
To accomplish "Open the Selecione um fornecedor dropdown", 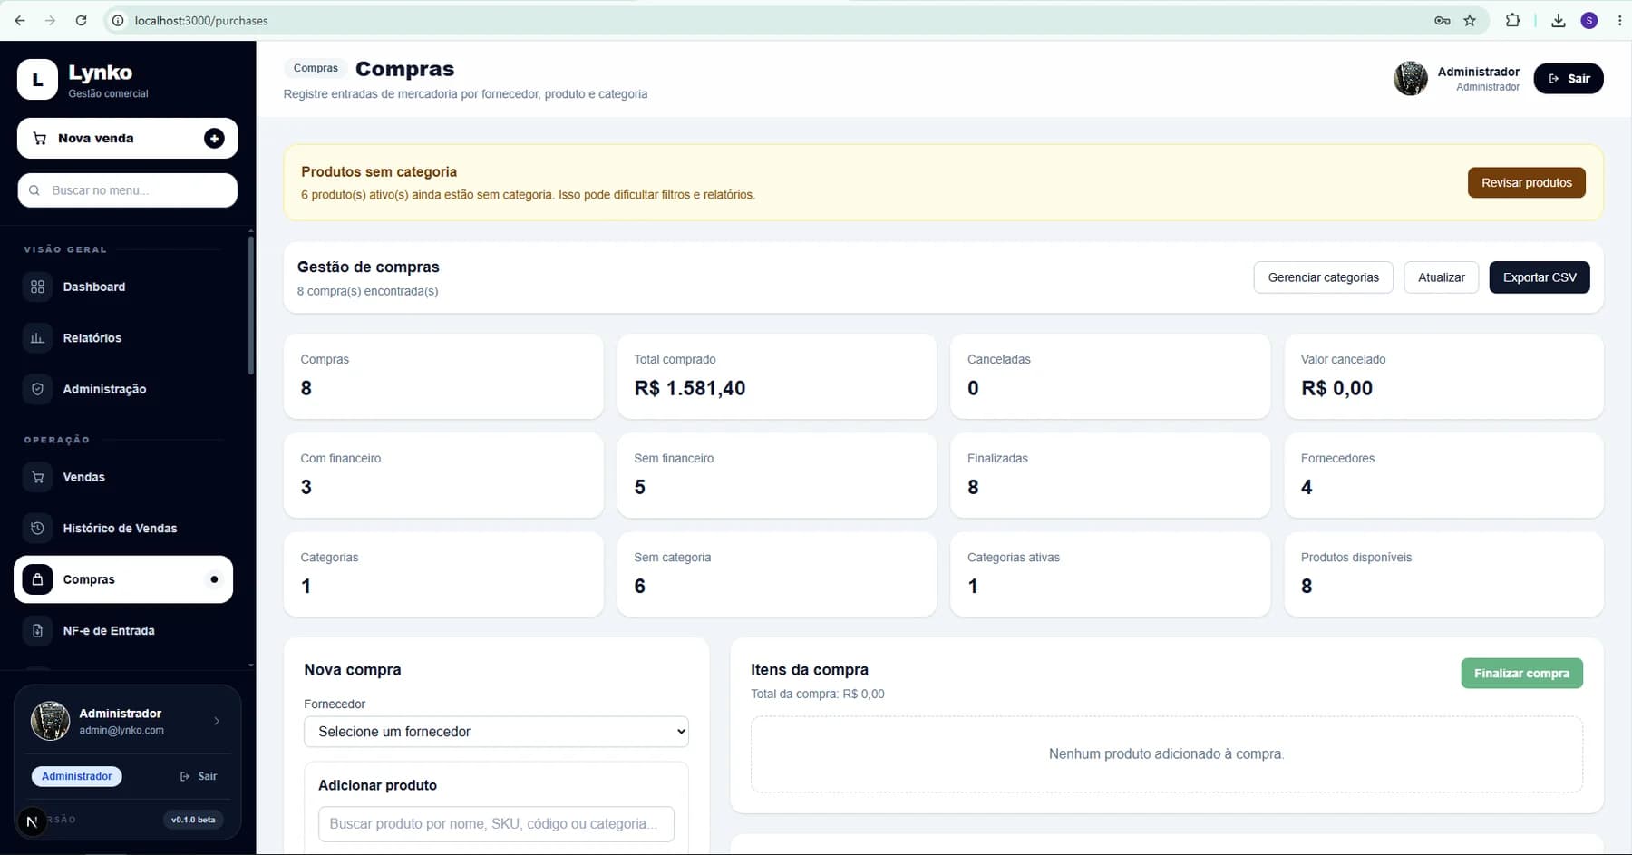I will coord(496,732).
